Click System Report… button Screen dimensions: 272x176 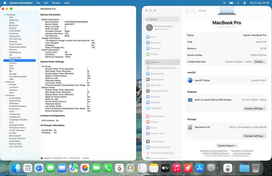coord(227,146)
